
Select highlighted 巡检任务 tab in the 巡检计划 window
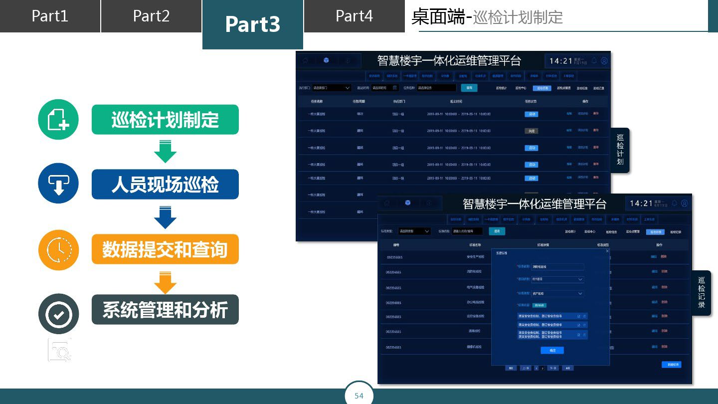point(541,88)
